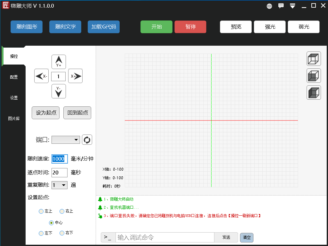Open the 图片库 tab
The height and width of the screenshot is (246, 328).
[x=14, y=119]
